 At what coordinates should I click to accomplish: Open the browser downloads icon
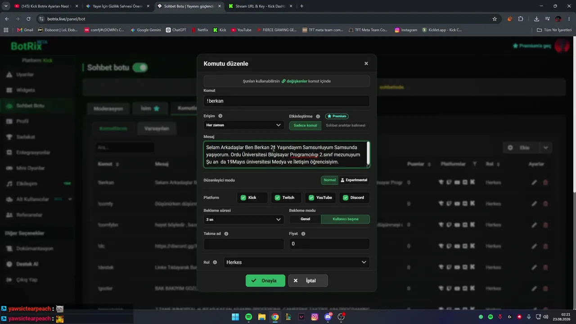click(x=536, y=19)
